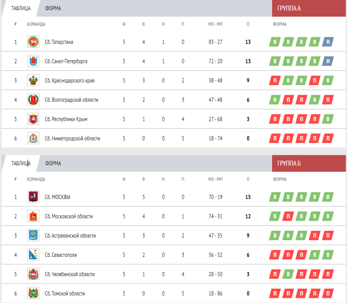Switch to Форма tab in Group A
This screenshot has height=303, width=347.
pos(53,8)
